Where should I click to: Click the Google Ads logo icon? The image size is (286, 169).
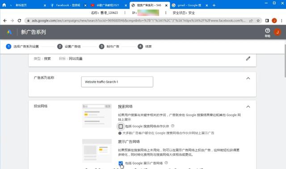(9, 32)
